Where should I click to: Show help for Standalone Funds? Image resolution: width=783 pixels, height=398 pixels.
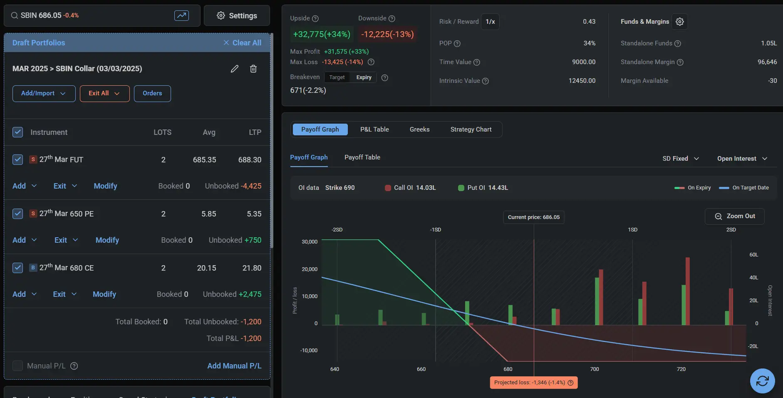point(678,43)
